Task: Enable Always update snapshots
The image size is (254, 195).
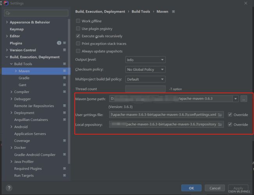Action: click(x=78, y=51)
